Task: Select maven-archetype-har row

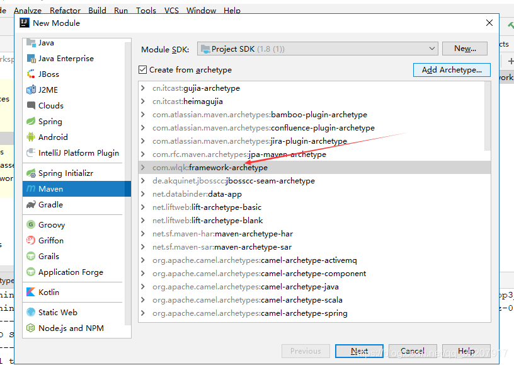Action: click(x=314, y=233)
